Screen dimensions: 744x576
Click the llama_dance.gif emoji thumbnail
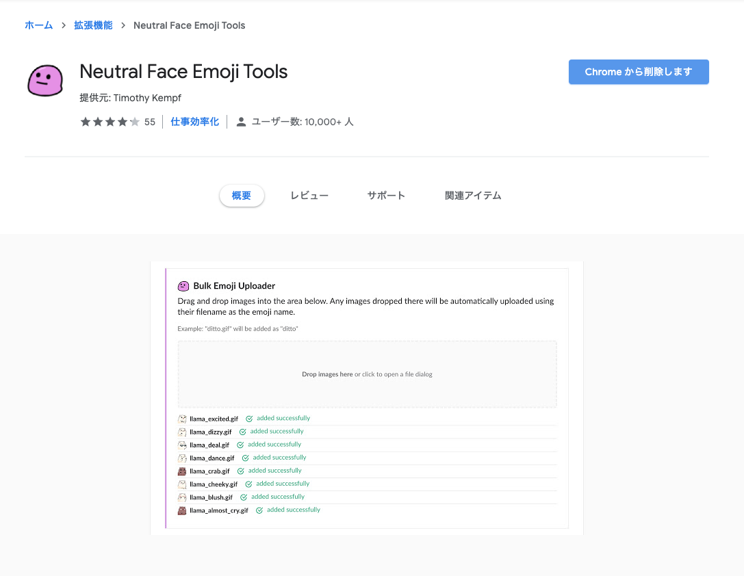(182, 458)
